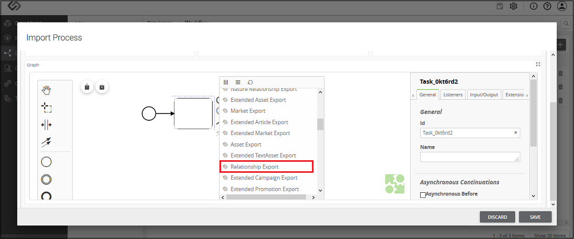Click popup list scrollbar down arrow

[320, 190]
